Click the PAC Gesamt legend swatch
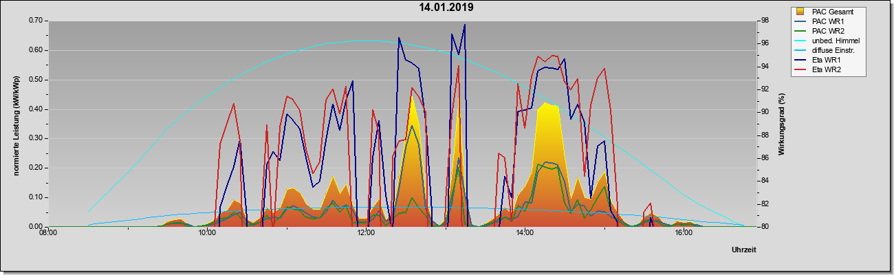Viewport: 894px width, 275px height. [x=800, y=12]
